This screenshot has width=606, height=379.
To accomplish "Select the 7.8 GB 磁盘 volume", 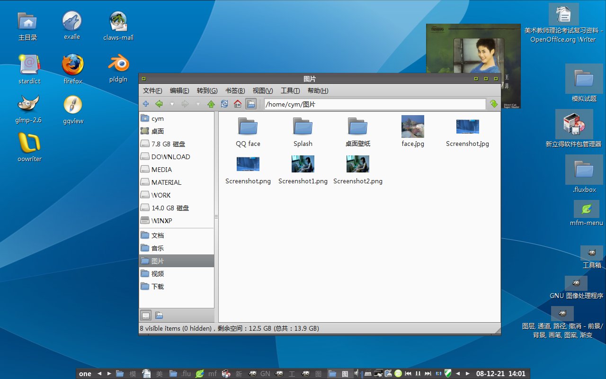I will point(177,144).
